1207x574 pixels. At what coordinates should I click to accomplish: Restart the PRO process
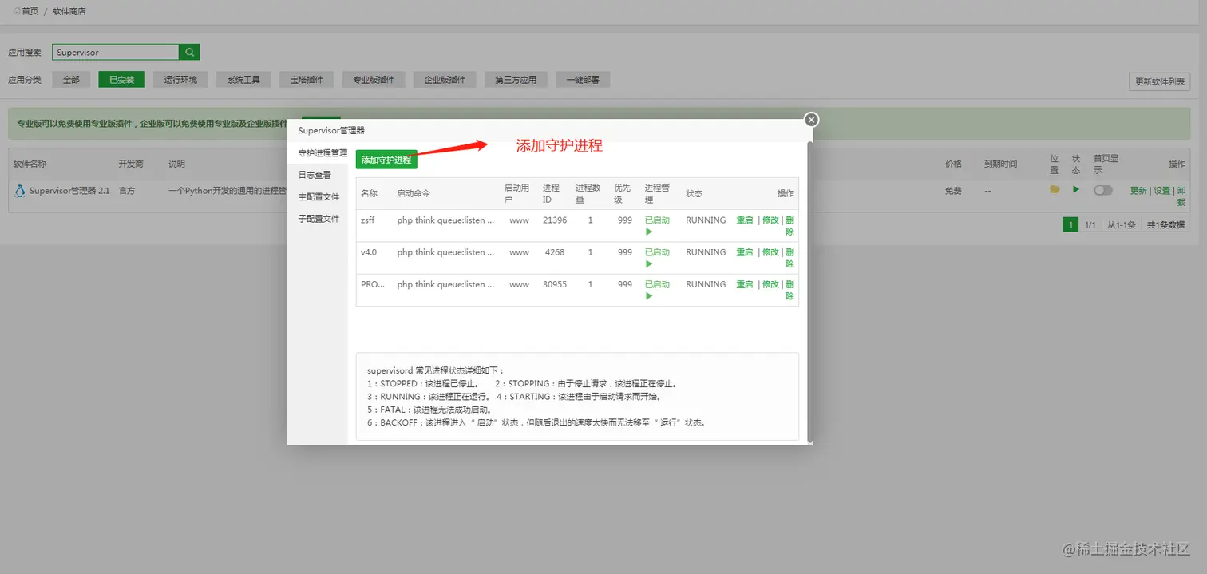tap(744, 283)
